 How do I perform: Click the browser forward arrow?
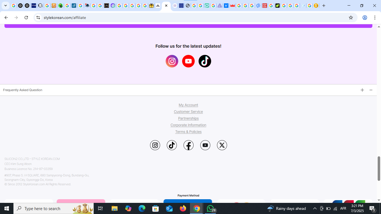pyautogui.click(x=16, y=18)
